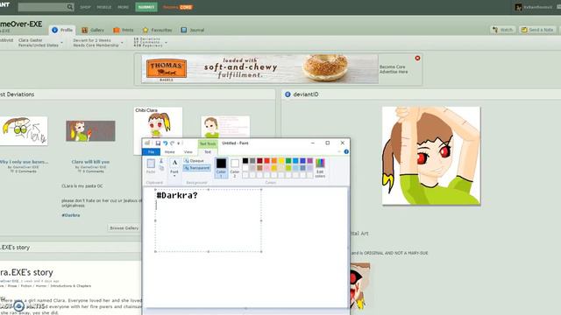
Task: Click the Save icon in Paint's quick access toolbar
Action: (158, 143)
